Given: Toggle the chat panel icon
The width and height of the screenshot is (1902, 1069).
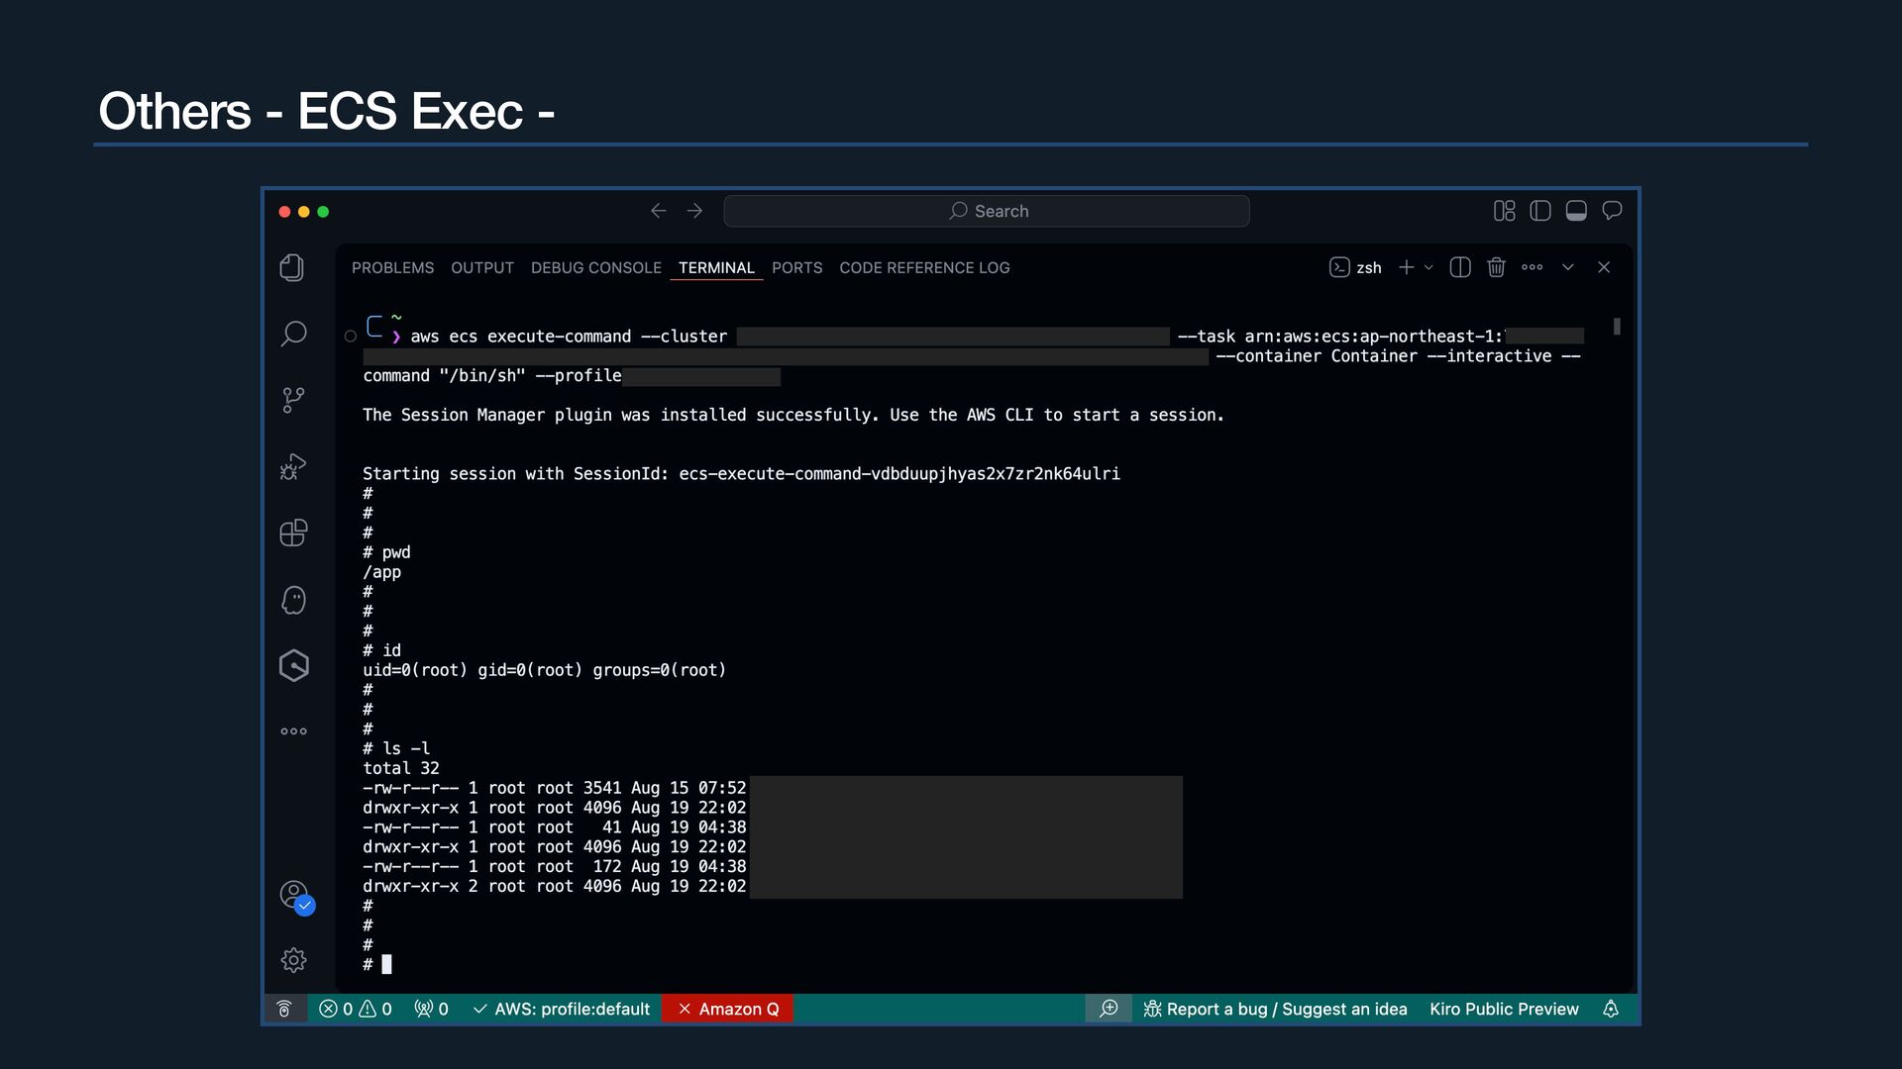Looking at the screenshot, I should click(1612, 211).
